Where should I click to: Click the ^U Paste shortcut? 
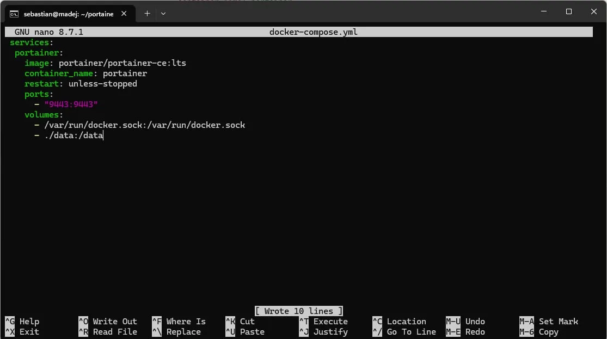click(x=245, y=331)
